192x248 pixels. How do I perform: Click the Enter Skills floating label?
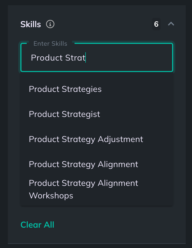click(x=50, y=44)
